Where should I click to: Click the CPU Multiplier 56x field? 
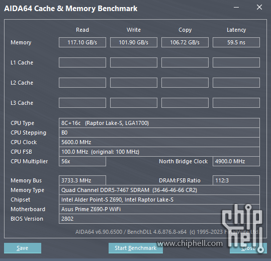click(82, 161)
